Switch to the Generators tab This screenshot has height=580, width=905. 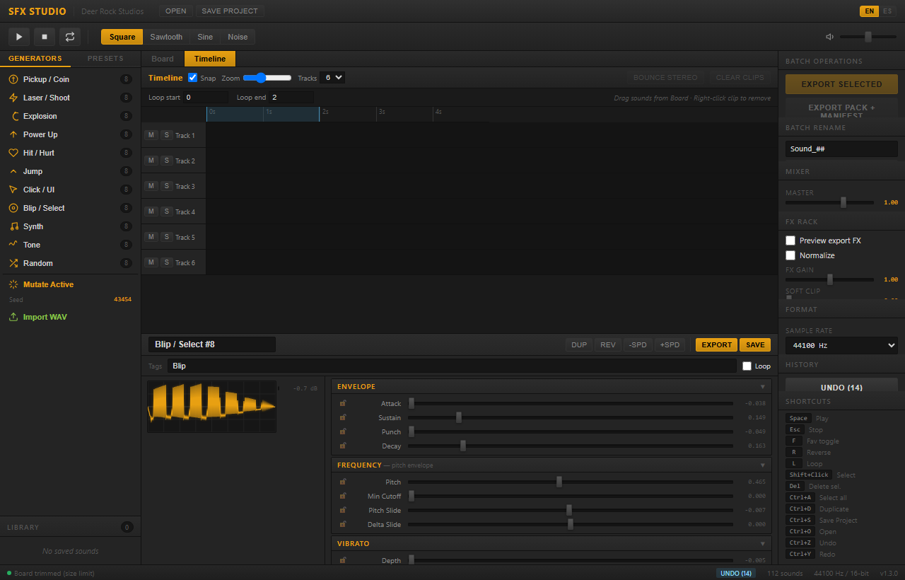pos(35,59)
